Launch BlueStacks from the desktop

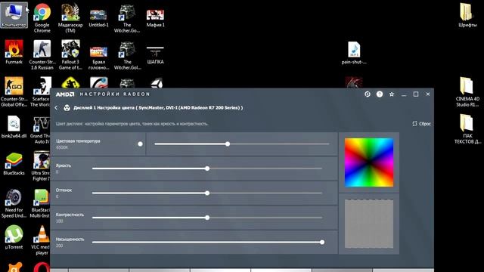(14, 164)
